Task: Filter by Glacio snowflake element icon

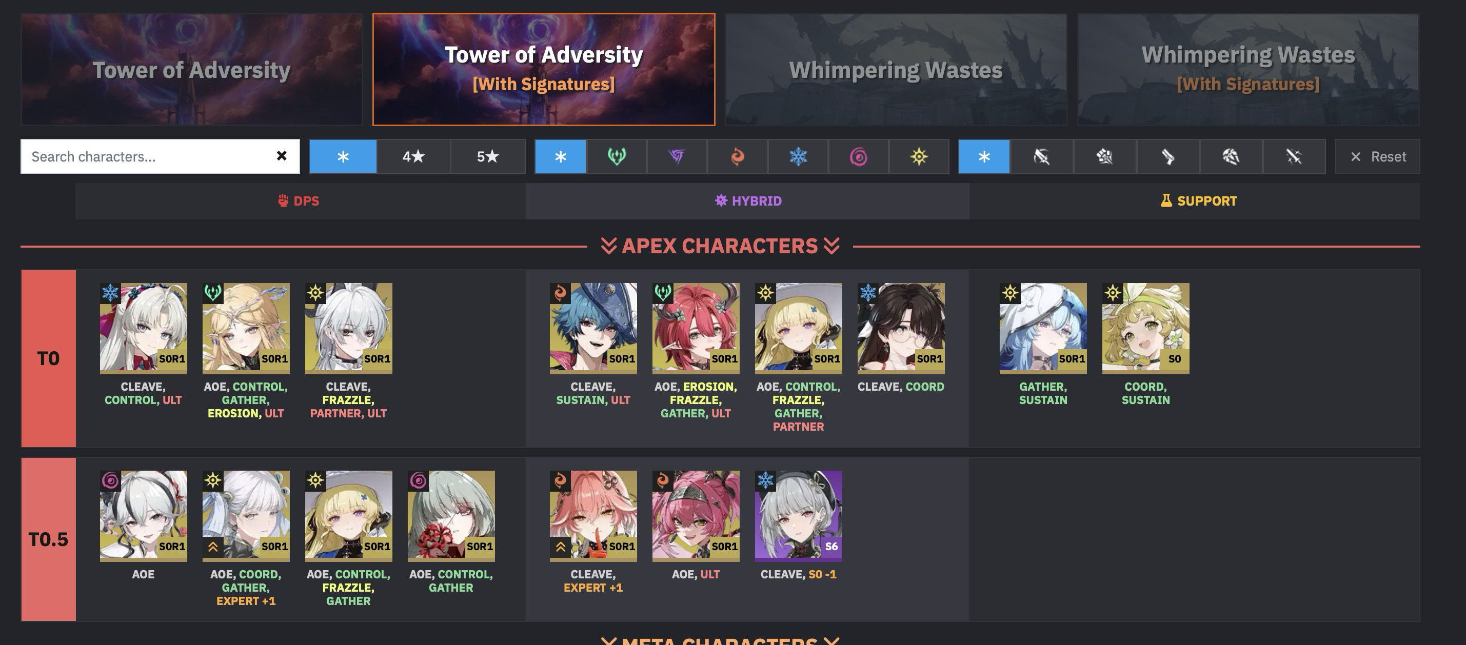Action: coord(798,156)
